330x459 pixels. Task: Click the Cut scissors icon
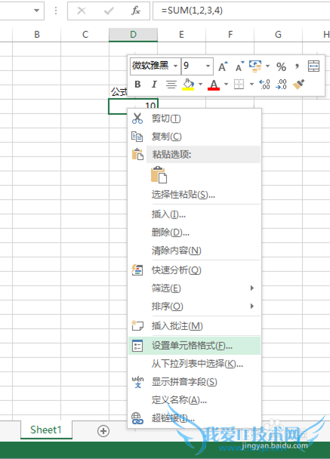tap(137, 119)
